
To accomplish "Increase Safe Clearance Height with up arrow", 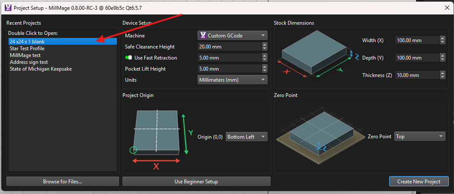I will [x=265, y=44].
